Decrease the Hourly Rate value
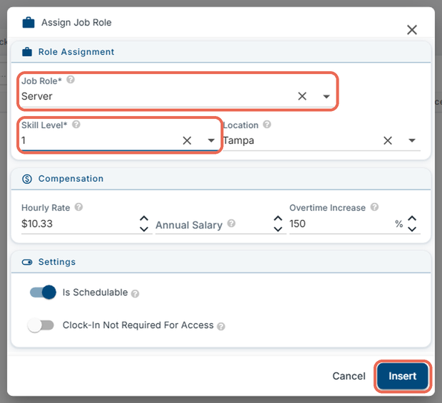Image resolution: width=442 pixels, height=403 pixels. pyautogui.click(x=144, y=229)
